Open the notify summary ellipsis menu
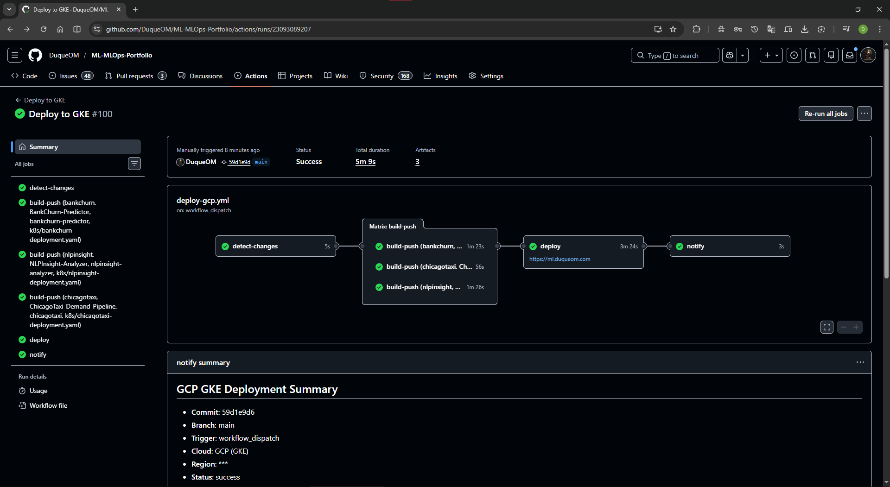This screenshot has height=487, width=890. [x=860, y=362]
